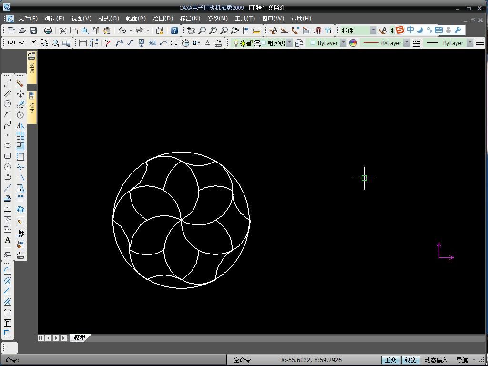Toggle 动态输入 dynamic input in status bar

point(436,360)
